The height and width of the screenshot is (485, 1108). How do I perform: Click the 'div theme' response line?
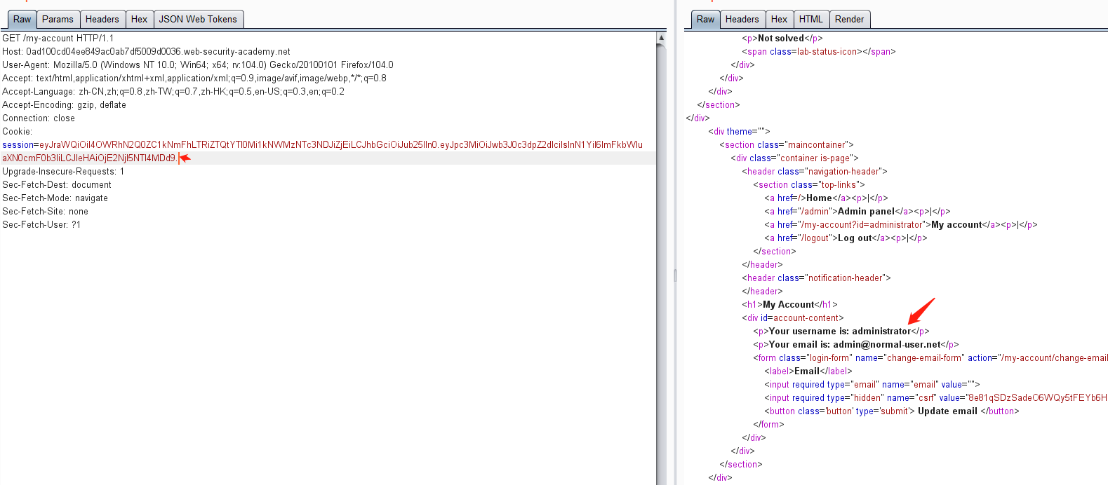point(739,132)
